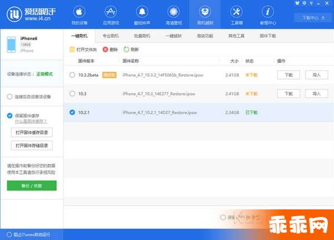334x240 pixels.
Task: Click 未下载 status in 10.3 row
Action: pos(252,94)
